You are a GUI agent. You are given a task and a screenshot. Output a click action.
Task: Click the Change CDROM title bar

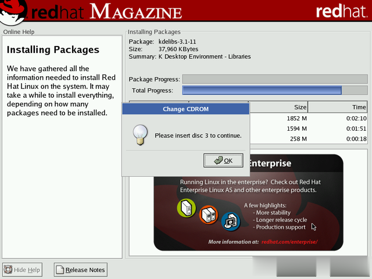pos(186,109)
